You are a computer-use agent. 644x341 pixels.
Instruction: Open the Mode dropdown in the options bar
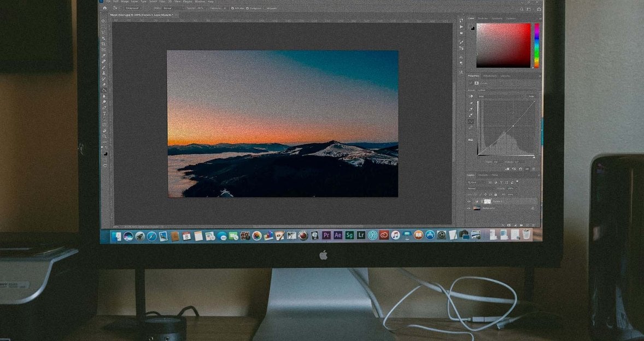click(166, 8)
